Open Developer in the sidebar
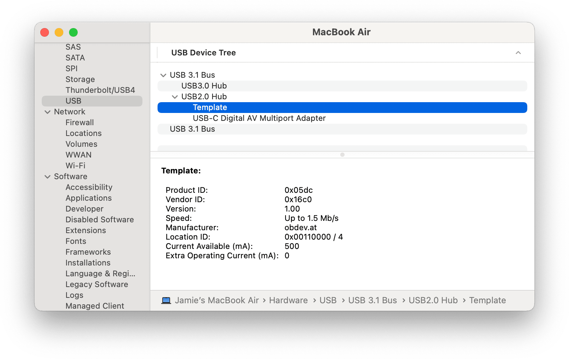569x359 pixels. [85, 209]
